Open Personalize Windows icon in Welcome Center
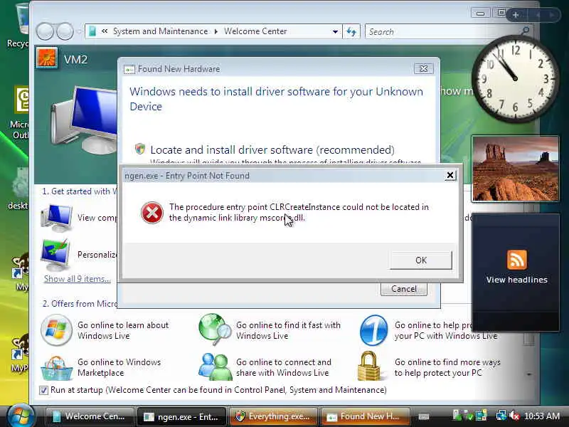 (55, 255)
